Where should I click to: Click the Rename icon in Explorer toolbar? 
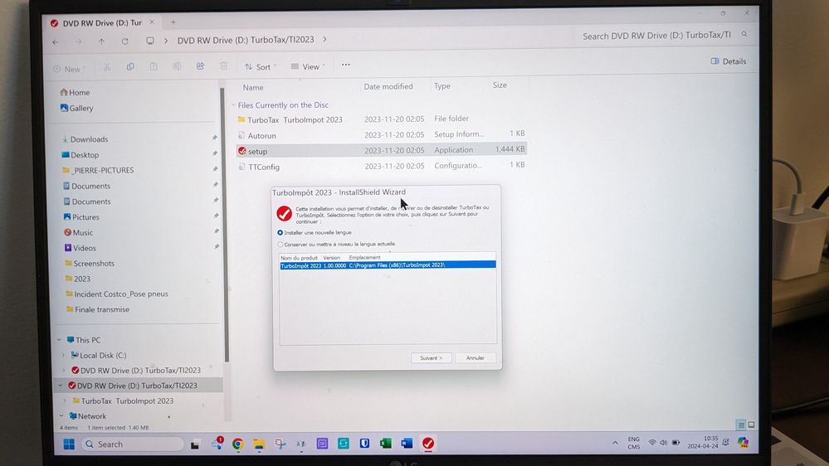pyautogui.click(x=177, y=66)
